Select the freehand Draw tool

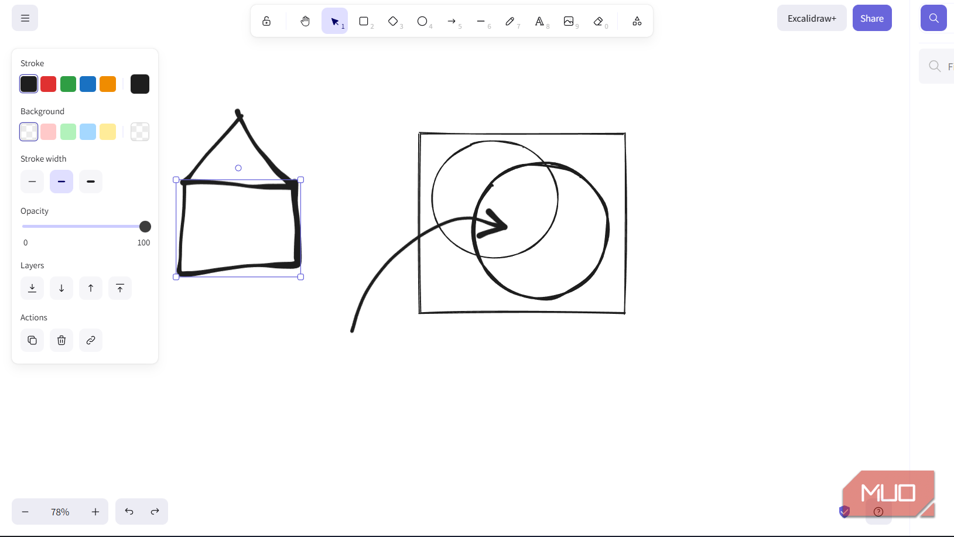(x=510, y=20)
